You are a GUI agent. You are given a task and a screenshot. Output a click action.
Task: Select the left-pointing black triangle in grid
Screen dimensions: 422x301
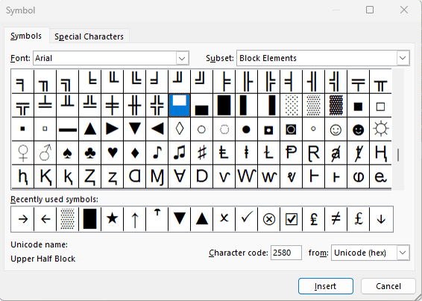coord(157,129)
